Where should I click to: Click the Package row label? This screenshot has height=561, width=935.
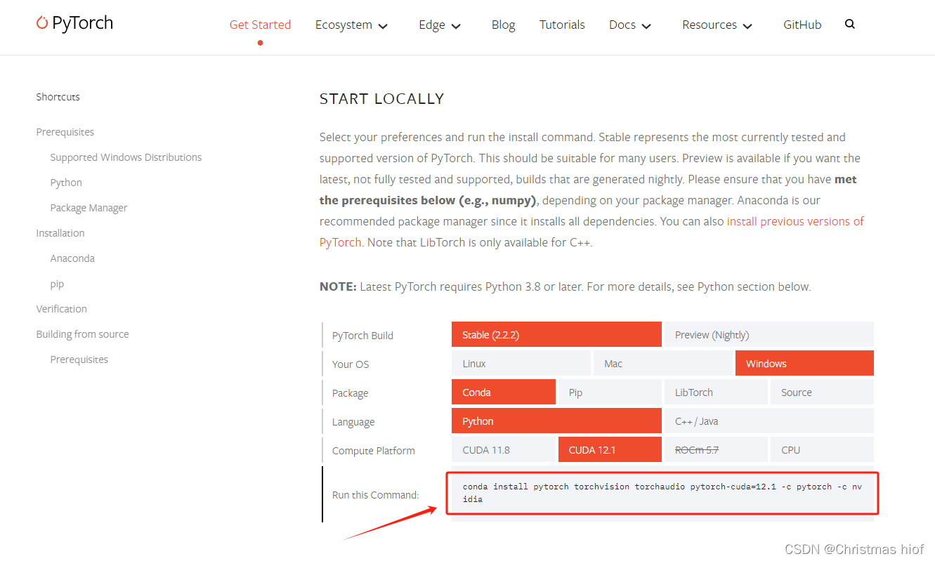350,393
